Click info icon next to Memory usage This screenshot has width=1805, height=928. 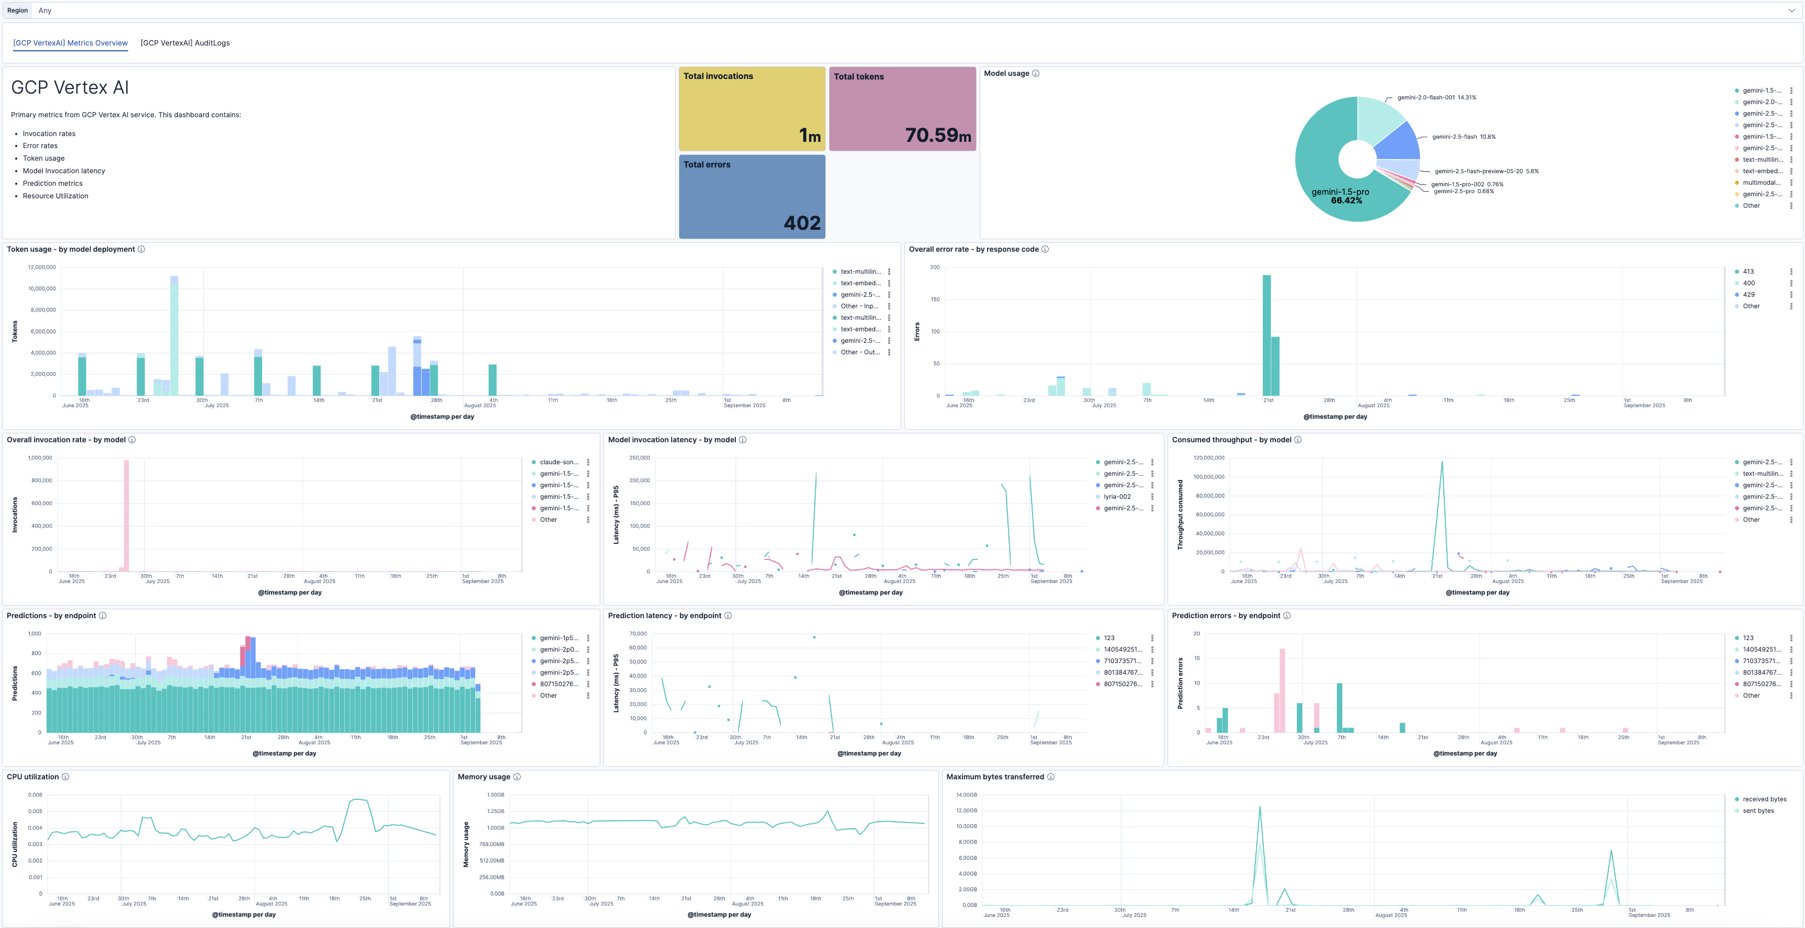point(517,777)
